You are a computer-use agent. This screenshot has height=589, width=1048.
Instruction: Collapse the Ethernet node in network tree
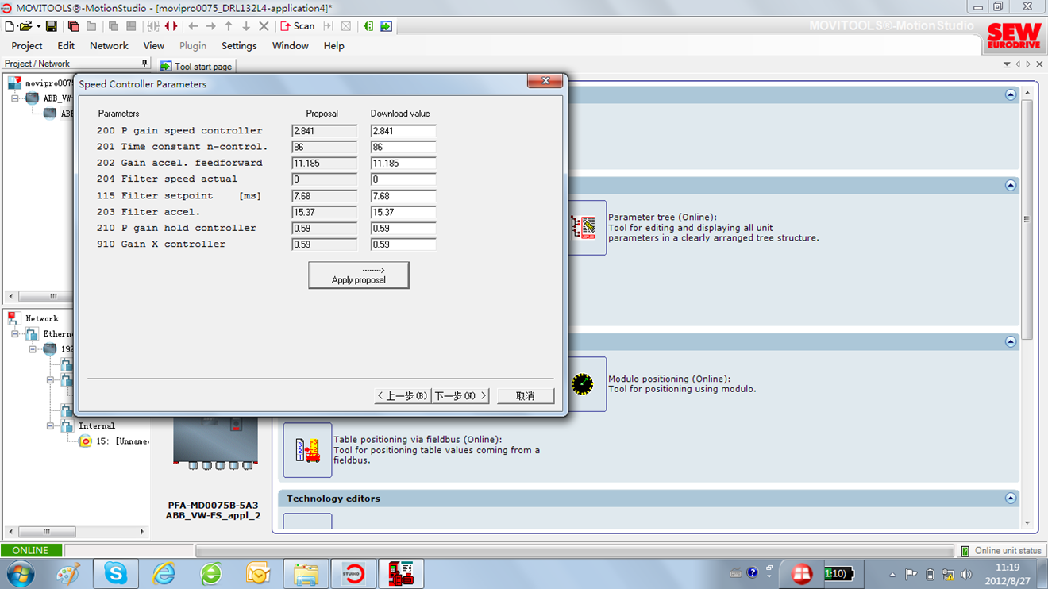pyautogui.click(x=15, y=334)
